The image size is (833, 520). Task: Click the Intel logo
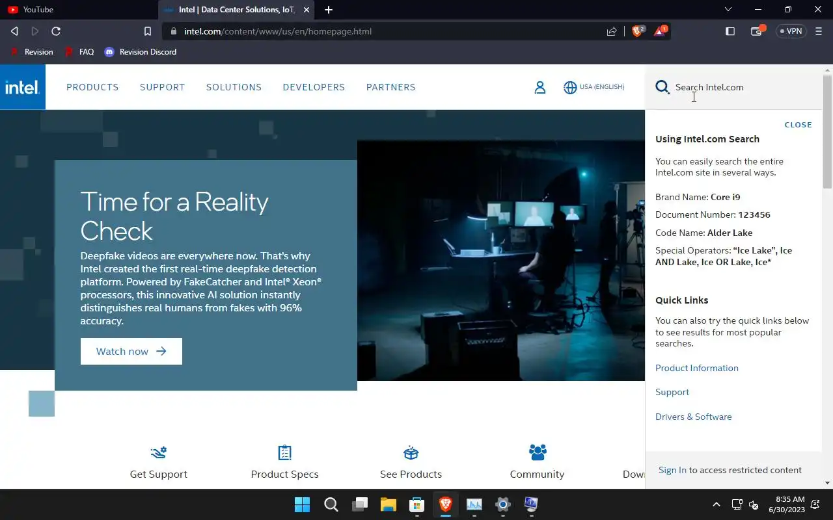tap(23, 87)
